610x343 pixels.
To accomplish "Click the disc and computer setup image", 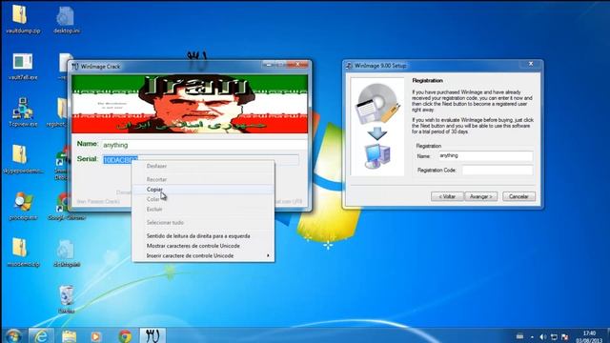I will (377, 126).
